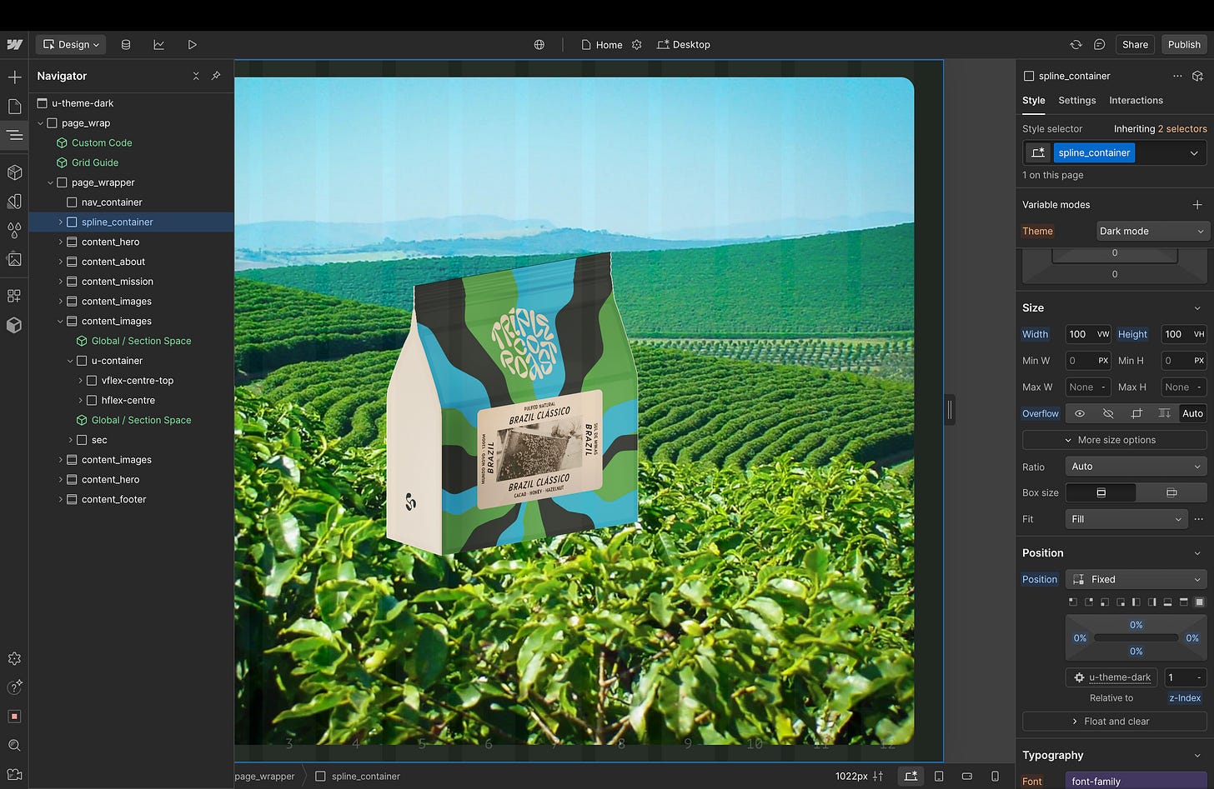
Task: Open the style selector dropdown arrow
Action: coord(1194,152)
